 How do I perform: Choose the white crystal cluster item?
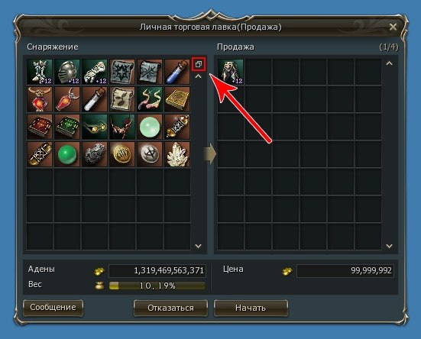[x=177, y=154]
